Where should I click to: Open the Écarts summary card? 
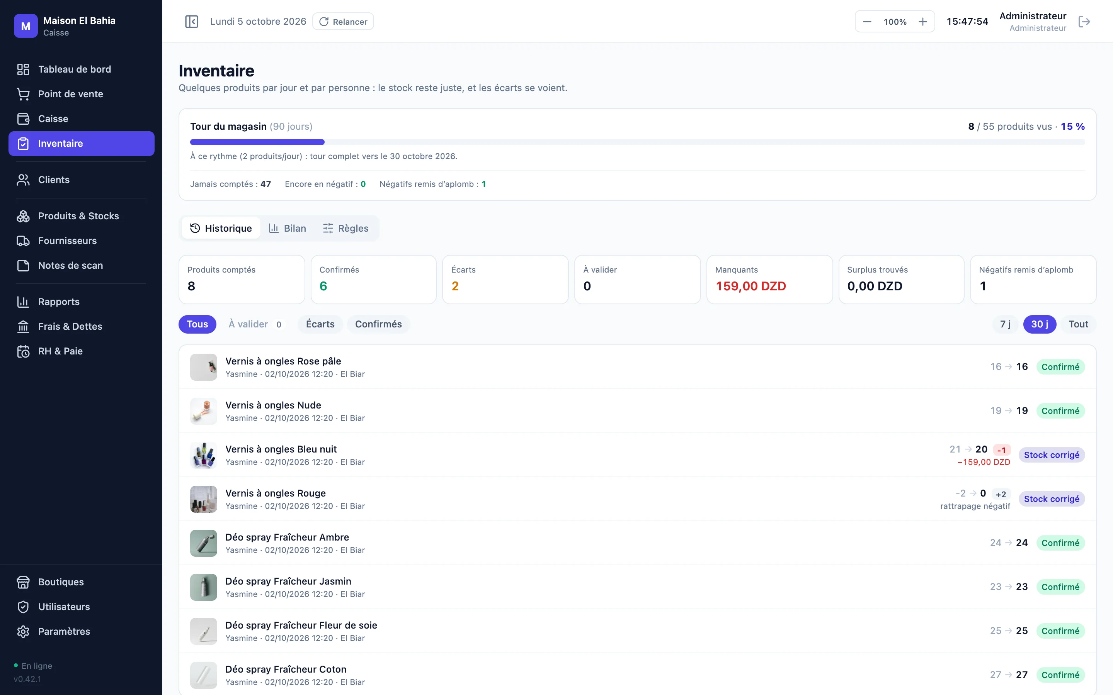tap(505, 280)
